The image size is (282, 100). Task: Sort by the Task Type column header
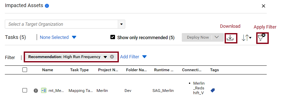[x=79, y=70]
